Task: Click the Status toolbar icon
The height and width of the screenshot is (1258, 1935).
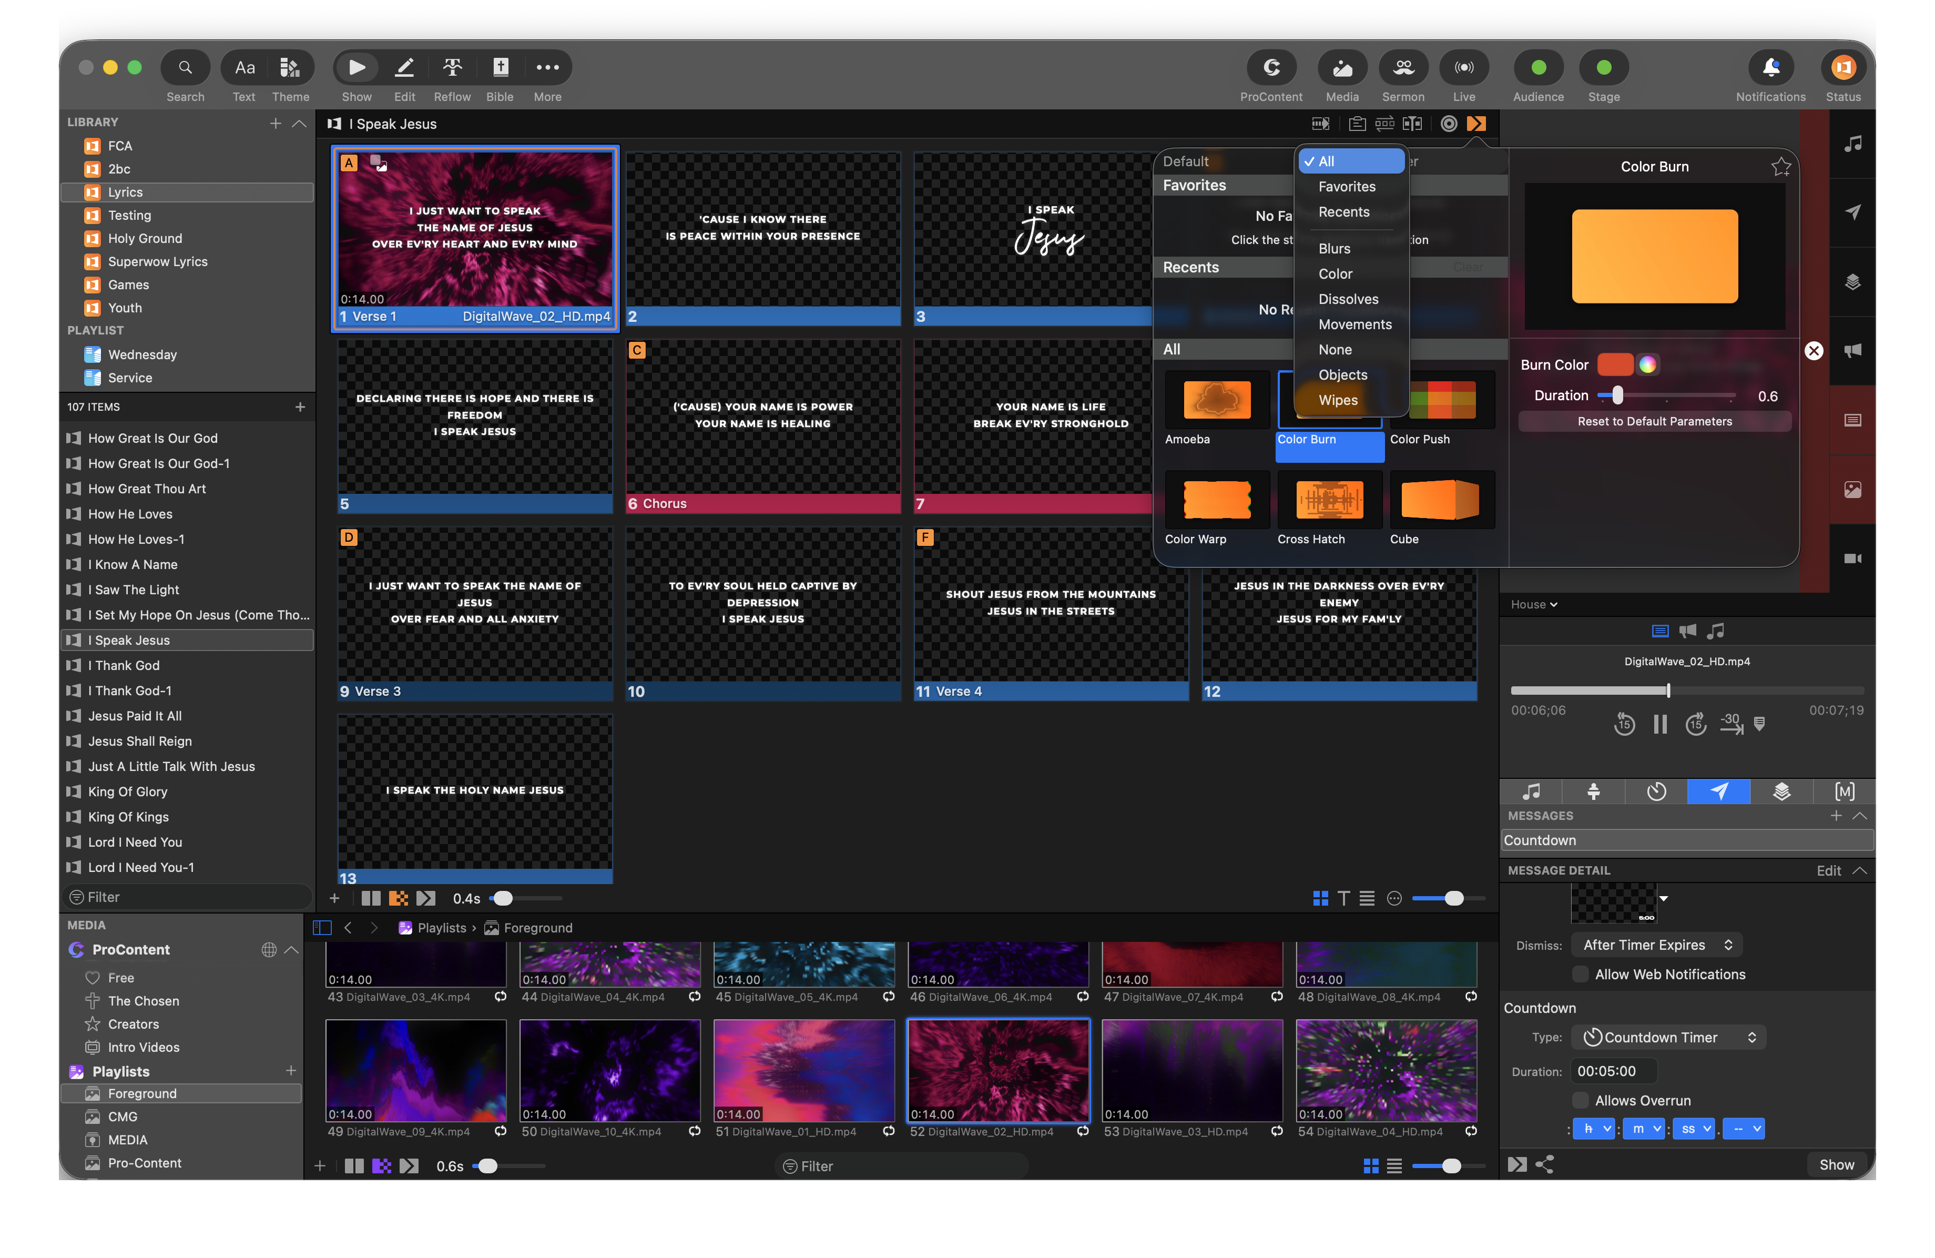Action: click(1843, 68)
